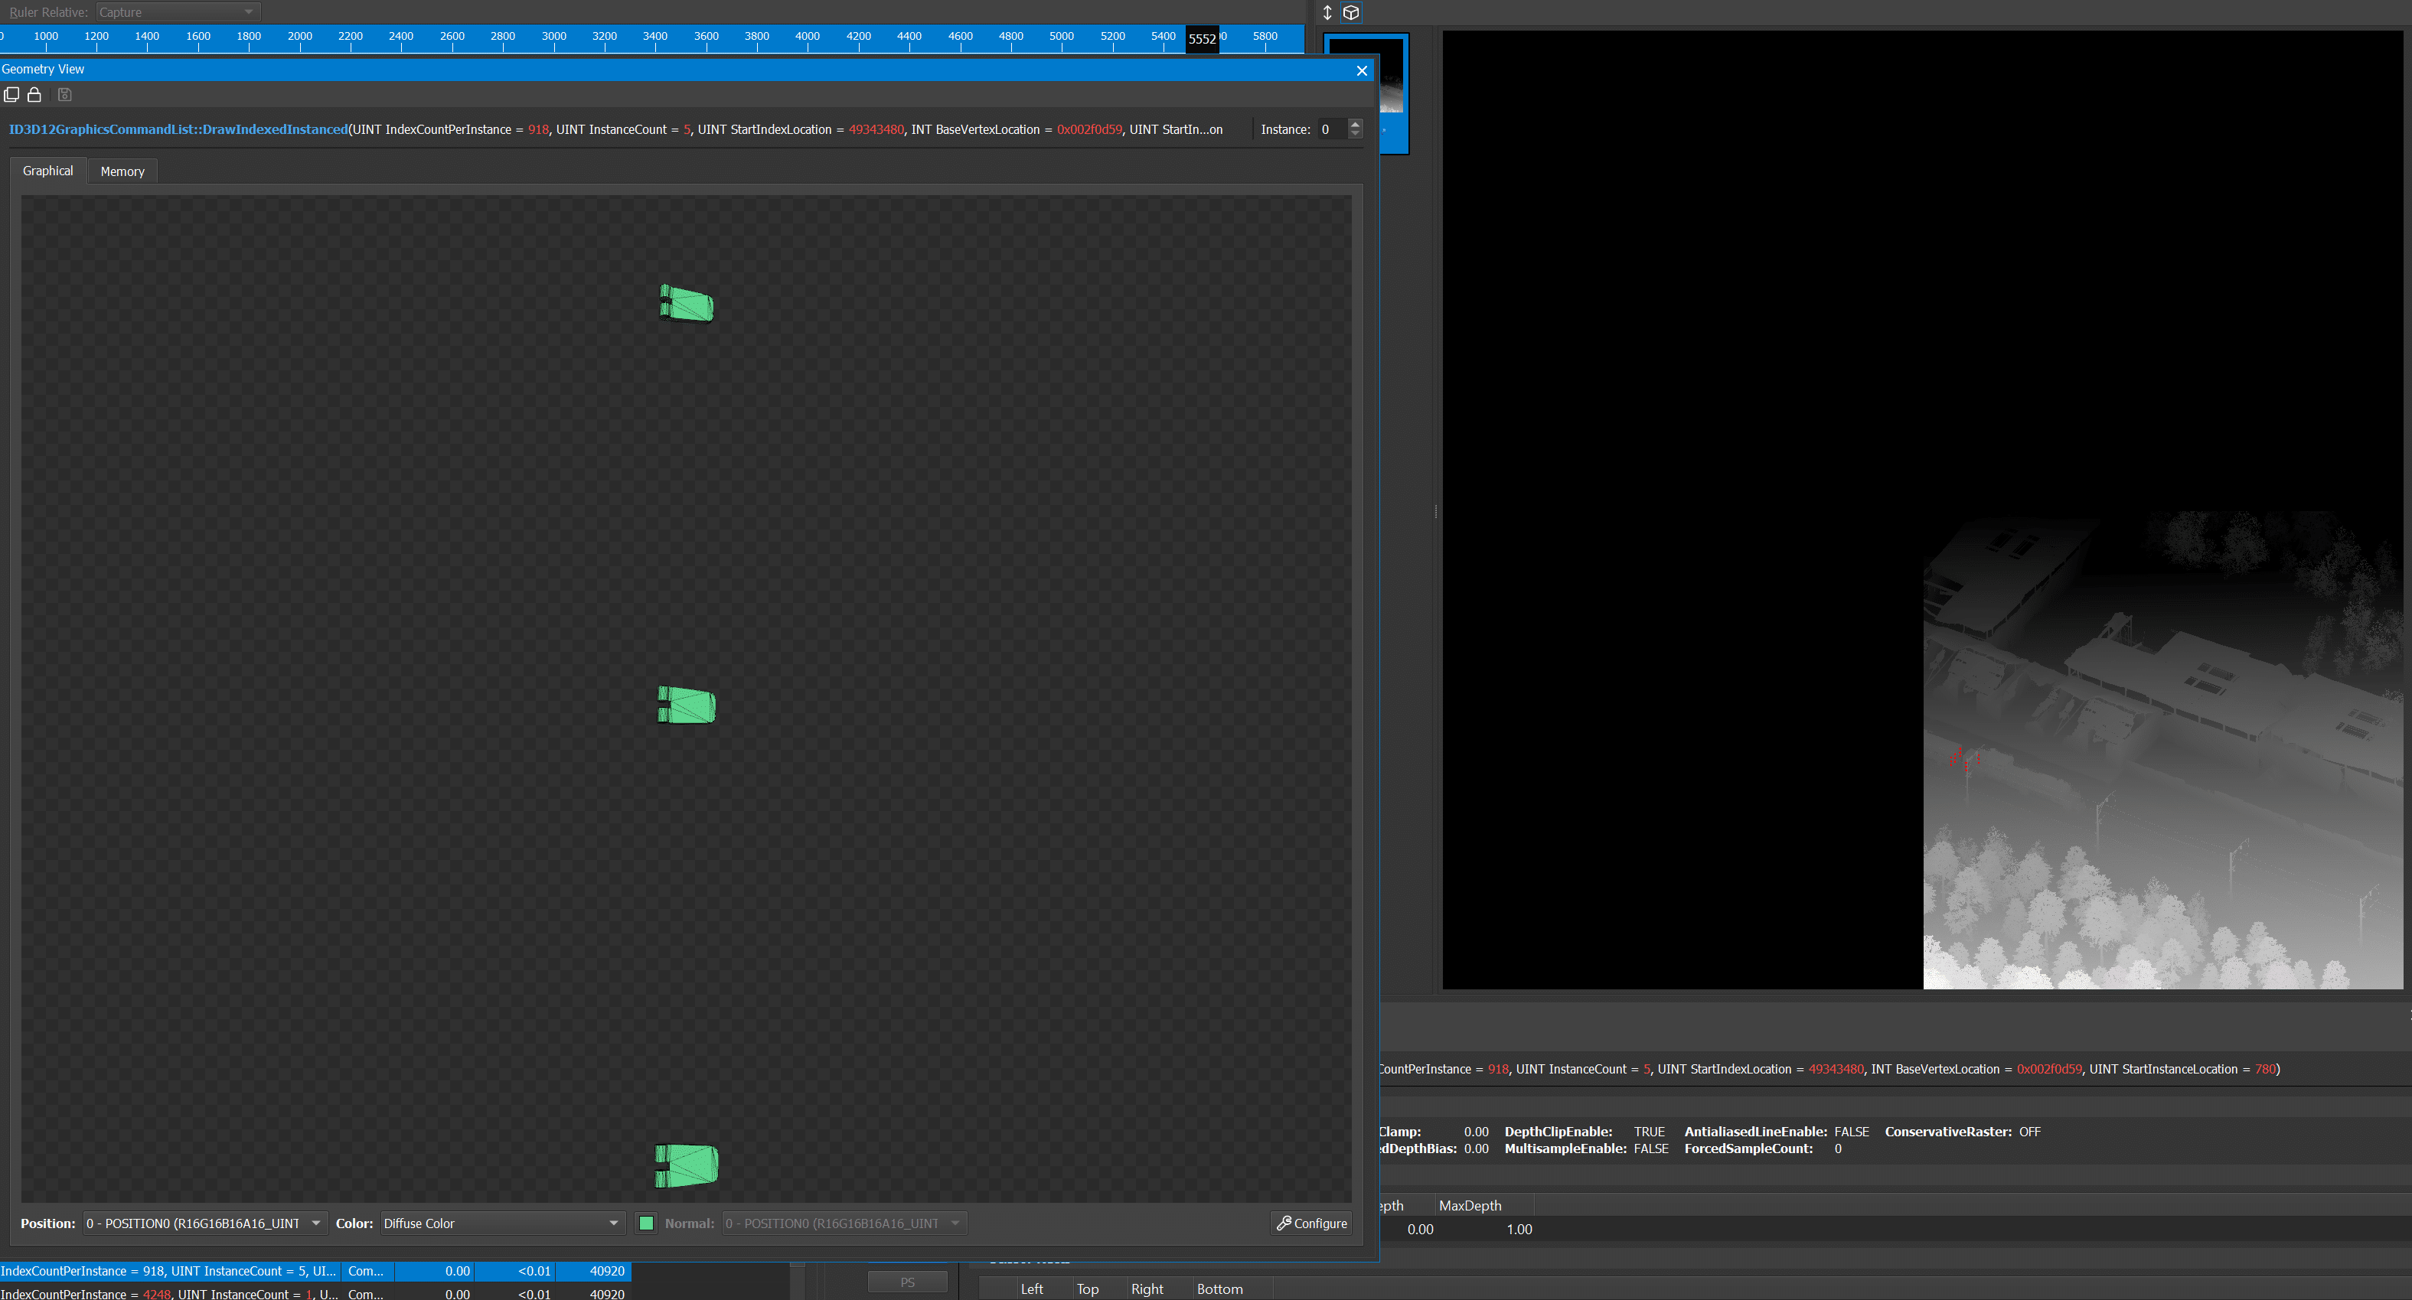Screen dimensions: 2412x1300
Task: Click the DrawIndexedInstanced function link
Action: [178, 129]
